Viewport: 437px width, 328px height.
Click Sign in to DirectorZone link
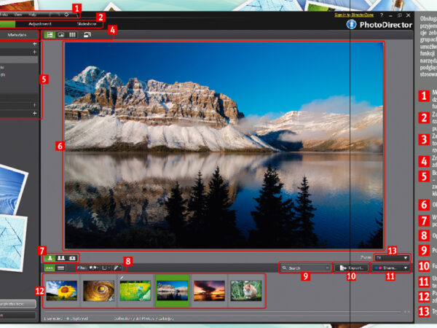tap(356, 15)
